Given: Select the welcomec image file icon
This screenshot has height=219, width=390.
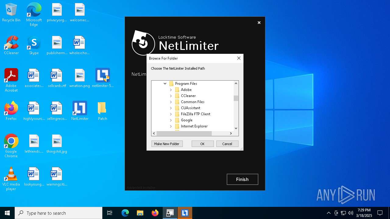Looking at the screenshot, I should pyautogui.click(x=80, y=13).
